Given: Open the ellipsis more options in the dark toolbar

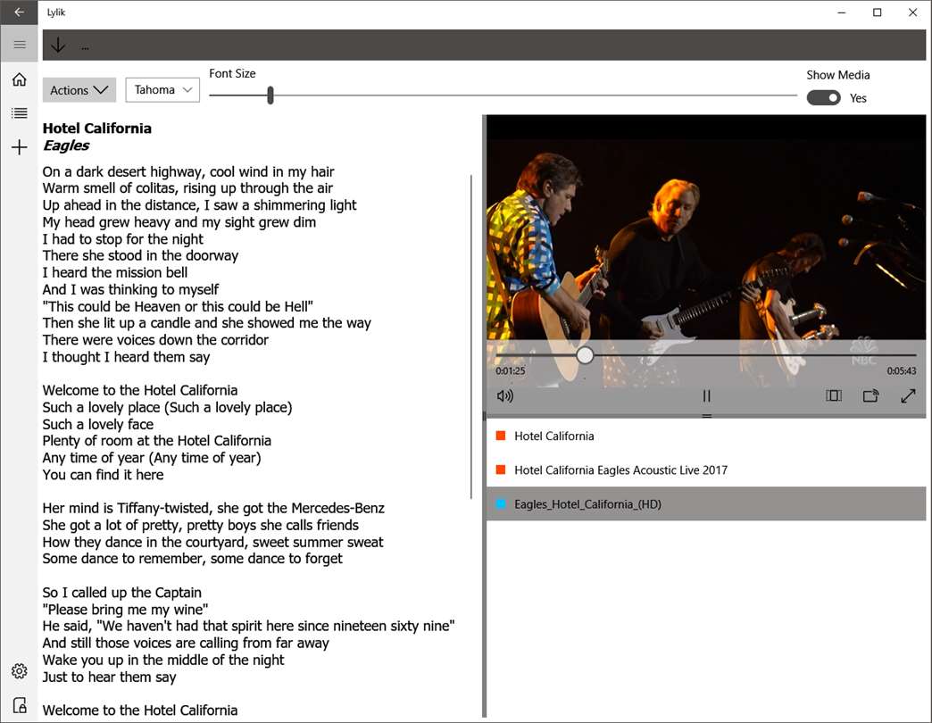Looking at the screenshot, I should 85,47.
